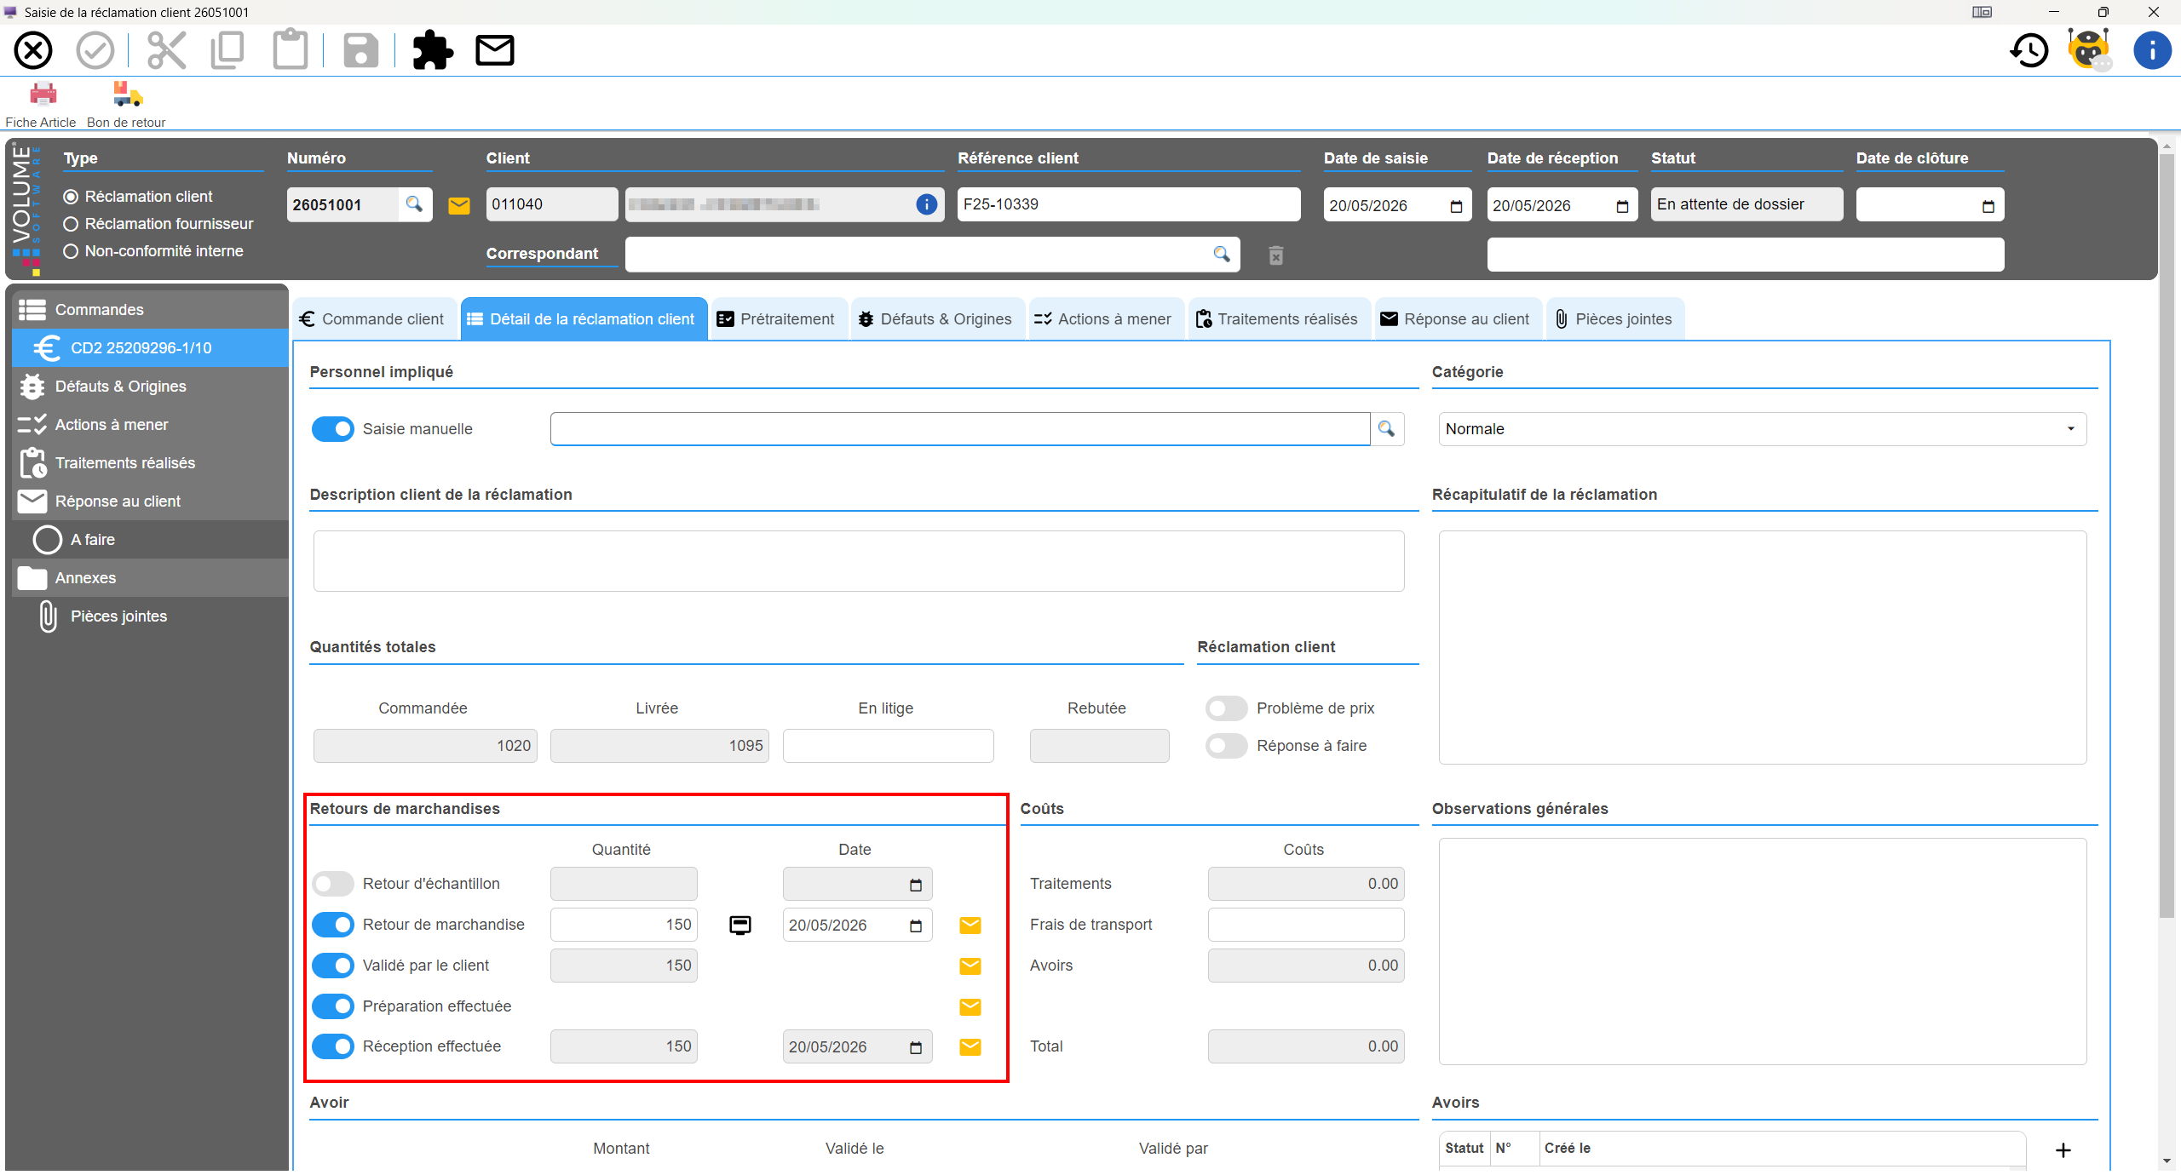Click the Frais de transport input field

click(x=1305, y=925)
